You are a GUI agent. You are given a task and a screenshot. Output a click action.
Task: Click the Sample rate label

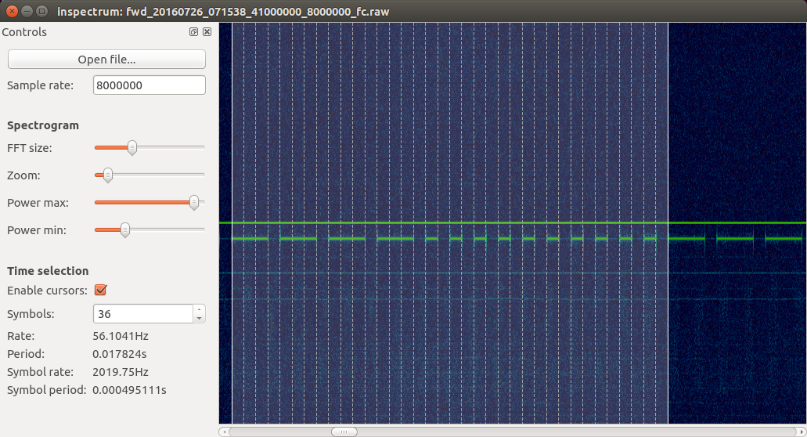(x=40, y=85)
